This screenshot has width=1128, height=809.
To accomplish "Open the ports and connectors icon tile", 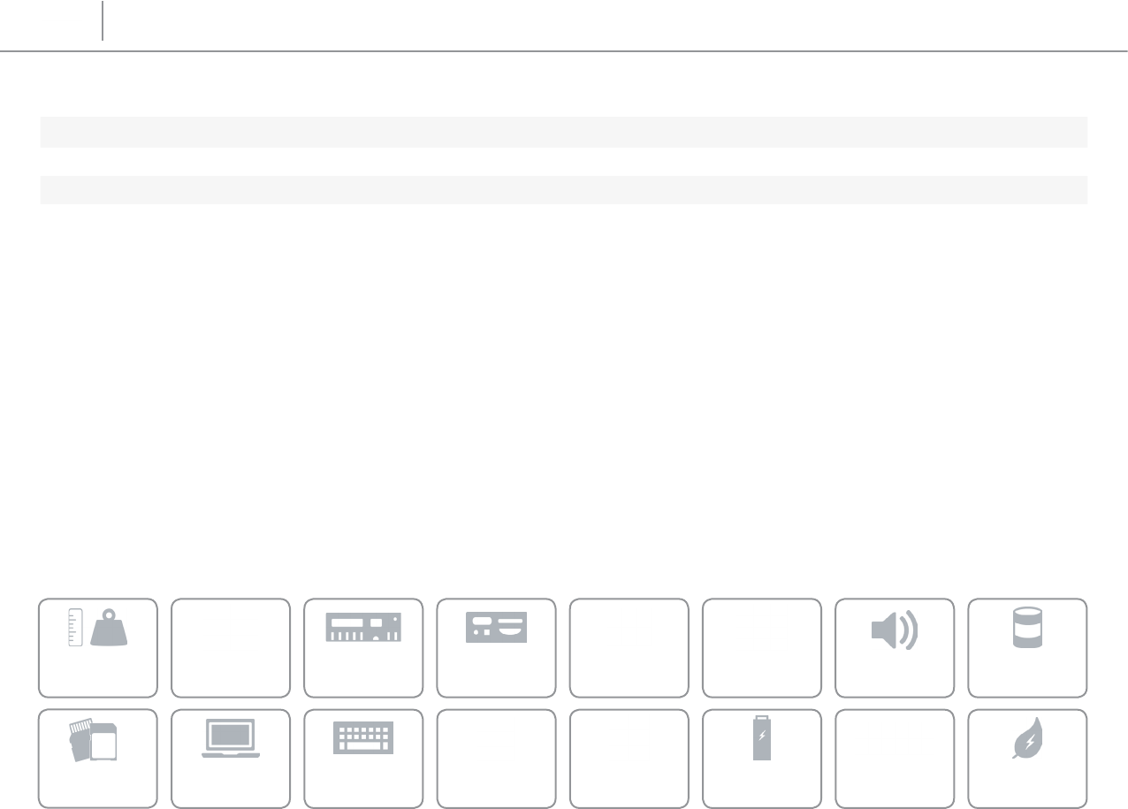I will click(496, 648).
